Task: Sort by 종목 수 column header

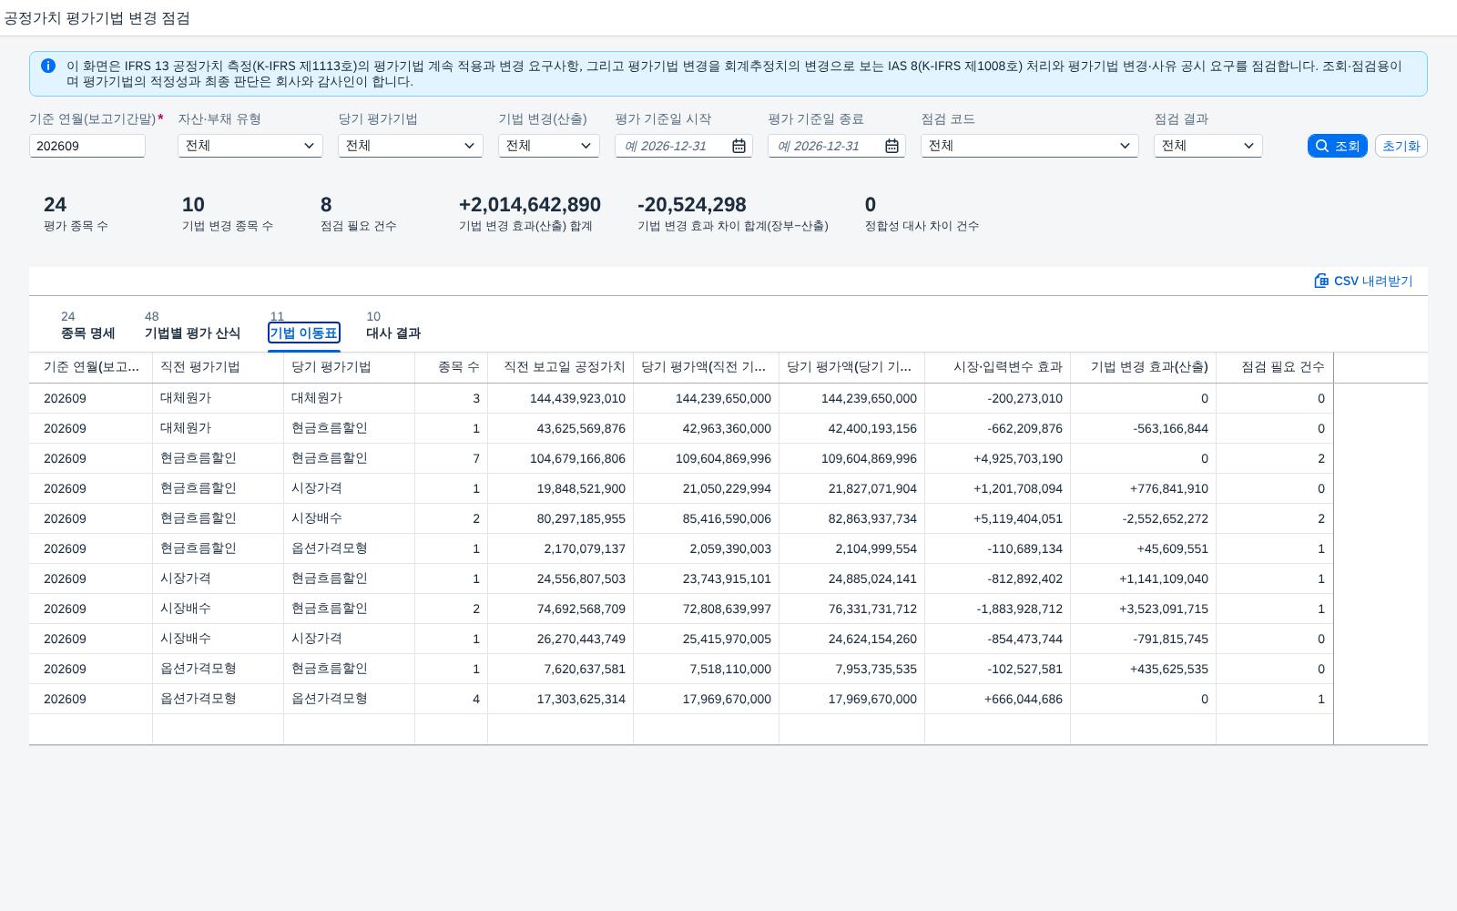Action: 451,367
